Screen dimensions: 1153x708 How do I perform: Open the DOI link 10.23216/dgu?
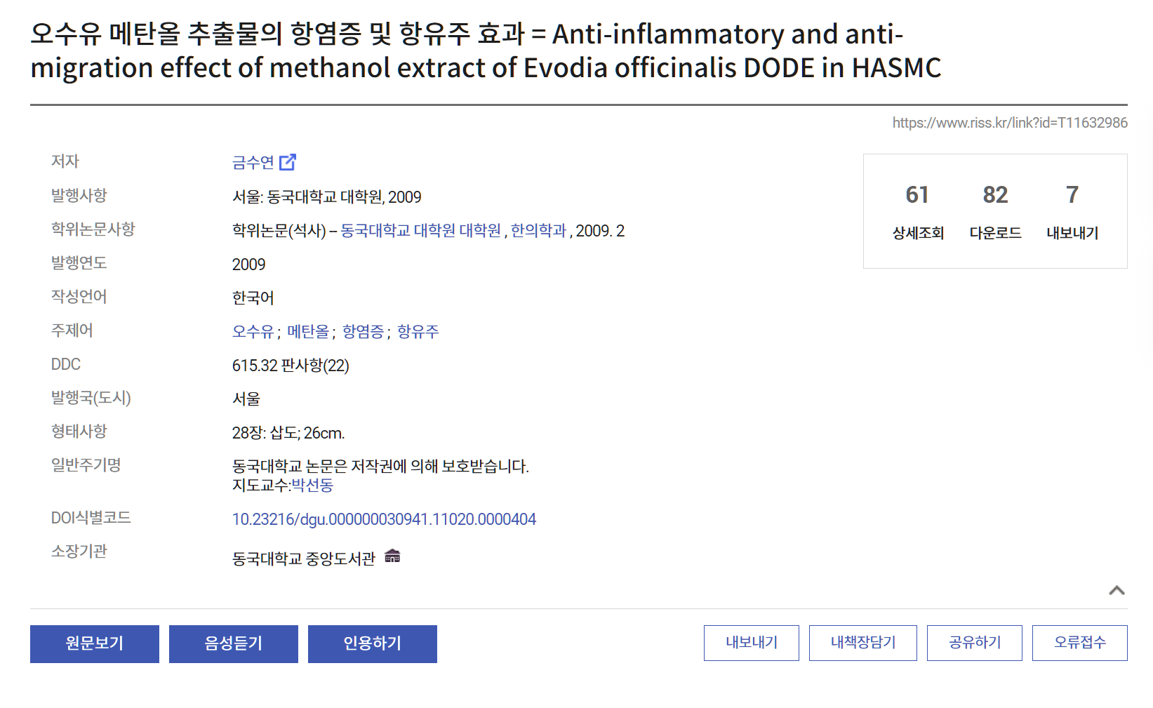[x=384, y=519]
